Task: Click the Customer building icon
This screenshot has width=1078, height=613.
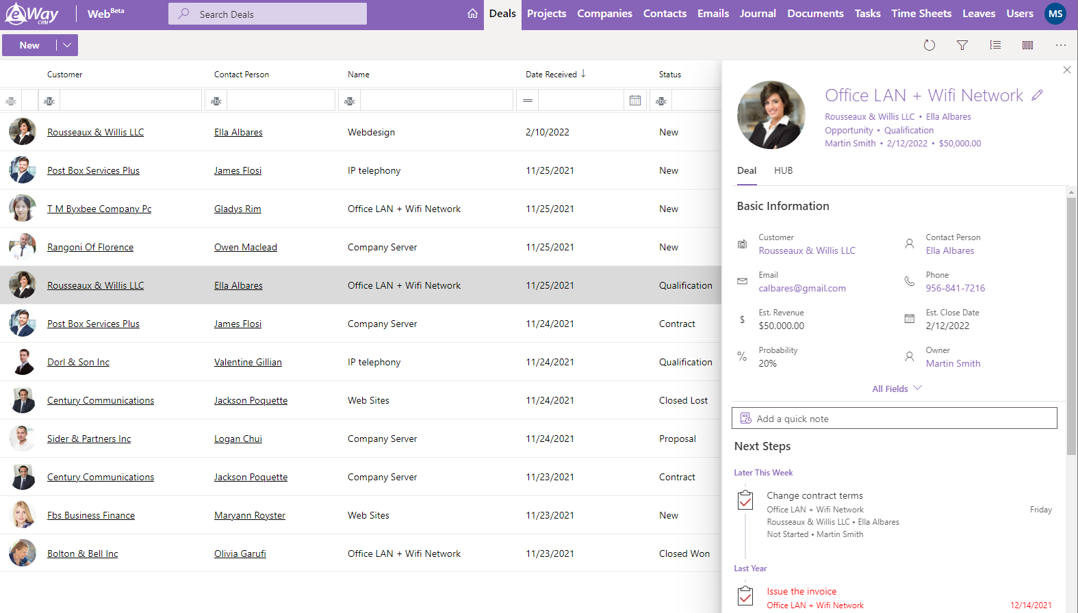Action: point(742,244)
